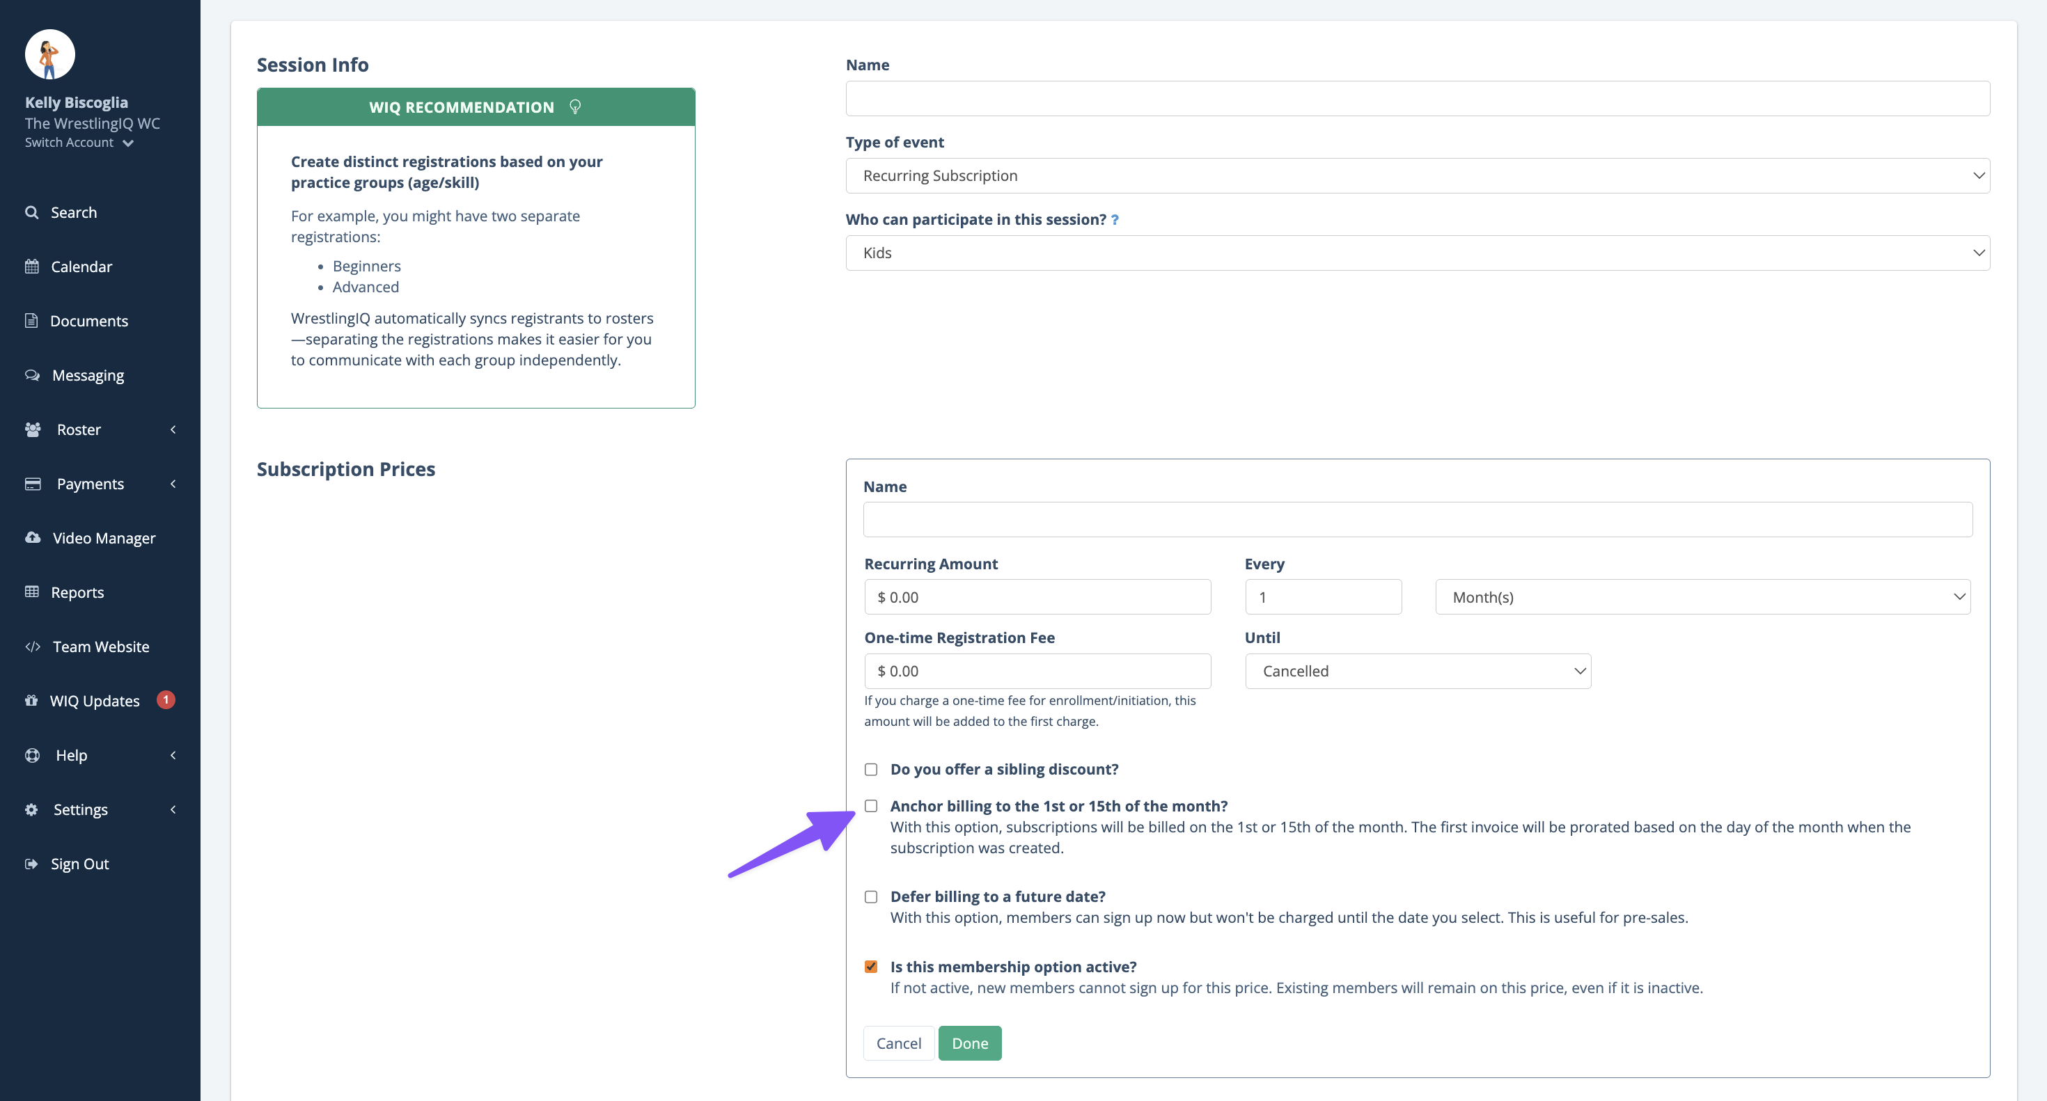Check Anchor billing to 1st or 15th
This screenshot has height=1101, width=2047.
pos(871,805)
